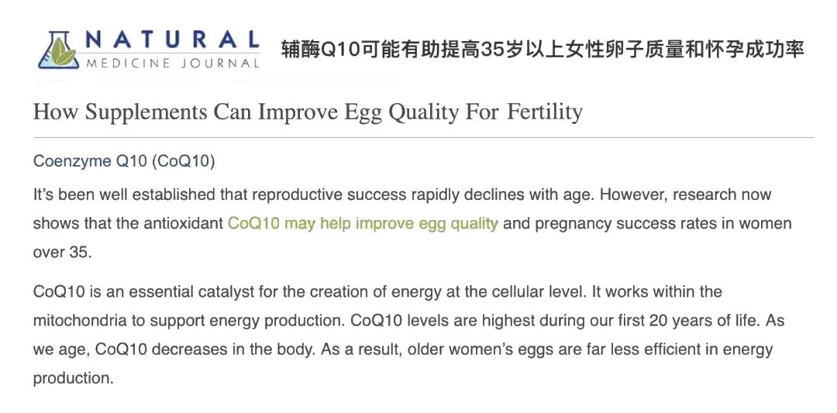
Task: Click the 'Coenzyme Q10 (CoQ10)' subheading
Action: coord(124,161)
